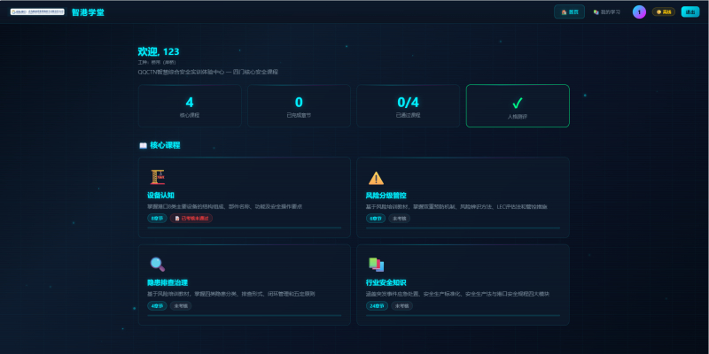Click the warning triangle icon on 风险分级管控 card
This screenshot has height=354, width=709.
click(376, 178)
